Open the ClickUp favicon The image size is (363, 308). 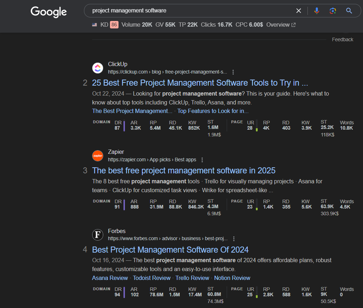coord(98,68)
